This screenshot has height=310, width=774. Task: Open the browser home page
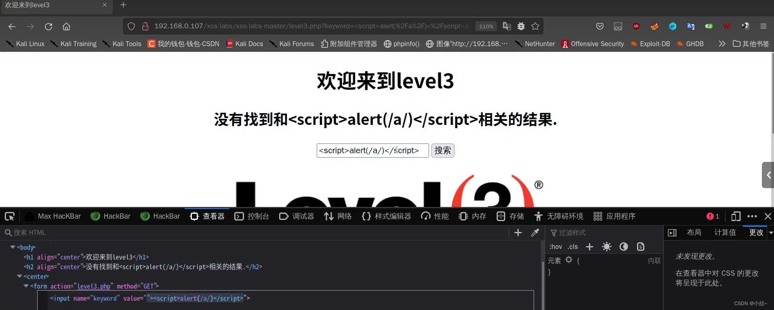[x=66, y=26]
